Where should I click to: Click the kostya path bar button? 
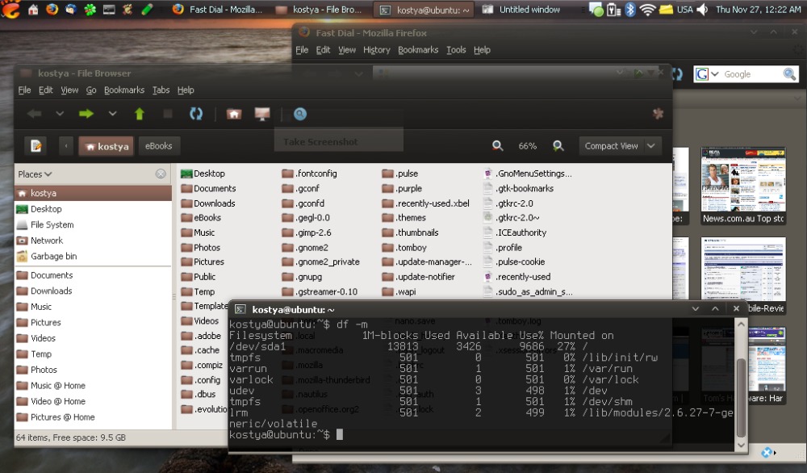(x=107, y=146)
